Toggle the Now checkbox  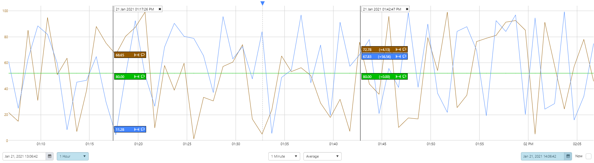(x=589, y=156)
